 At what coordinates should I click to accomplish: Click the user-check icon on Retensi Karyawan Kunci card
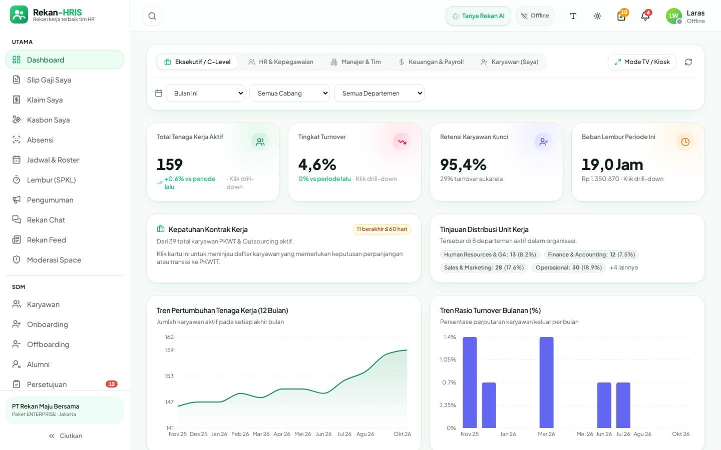(544, 142)
